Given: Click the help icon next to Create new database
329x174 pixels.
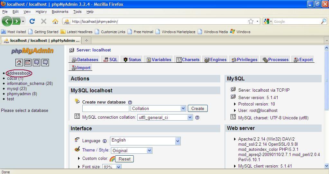Looking at the screenshot, I should point(130,102).
